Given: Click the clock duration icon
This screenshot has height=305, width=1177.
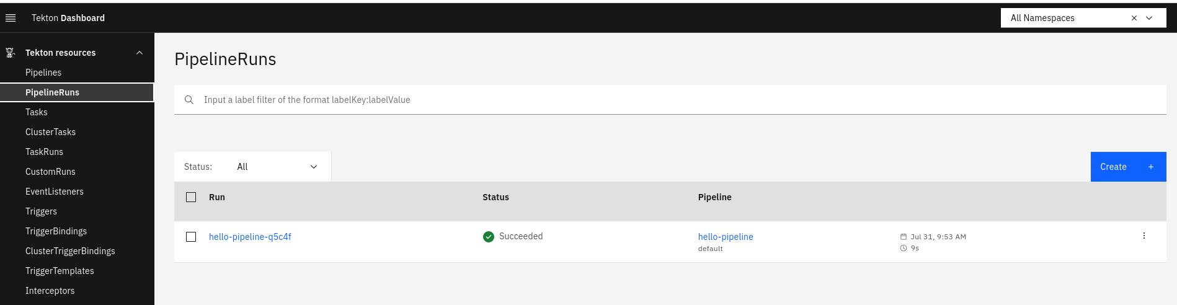Looking at the screenshot, I should [904, 248].
